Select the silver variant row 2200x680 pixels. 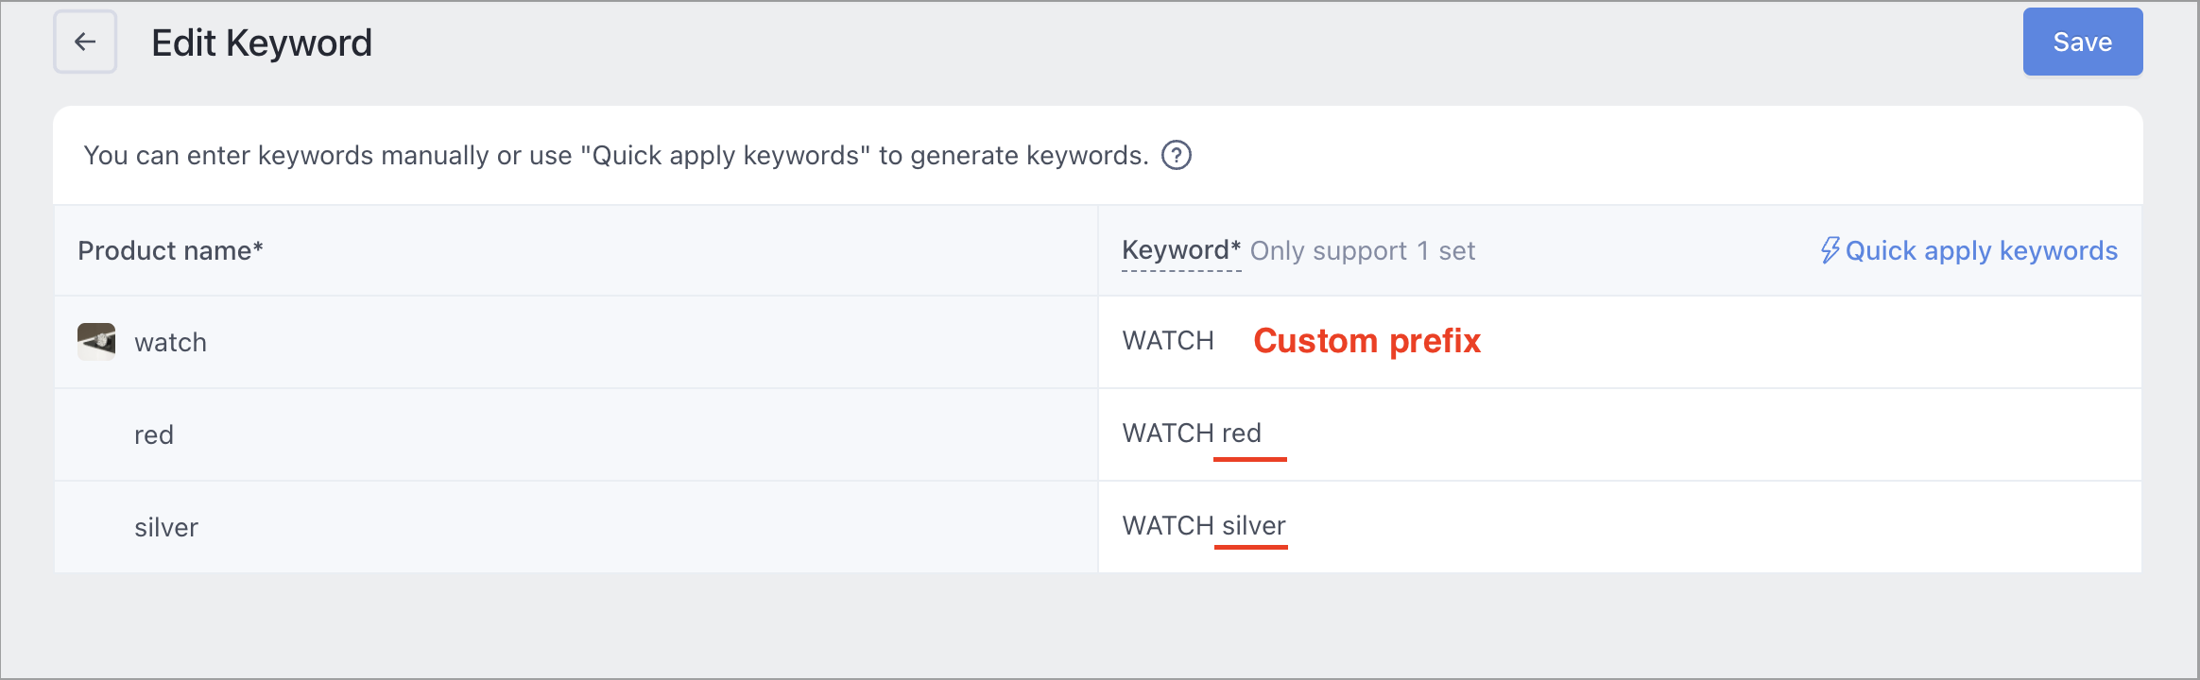coord(576,527)
